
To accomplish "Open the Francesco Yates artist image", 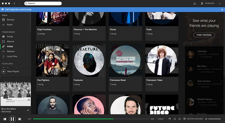I will pyautogui.click(x=162, y=60).
